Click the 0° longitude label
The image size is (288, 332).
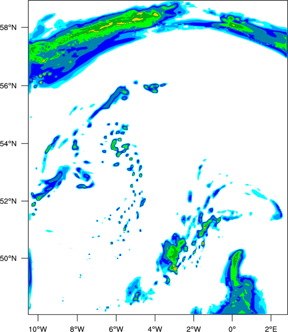(x=232, y=329)
